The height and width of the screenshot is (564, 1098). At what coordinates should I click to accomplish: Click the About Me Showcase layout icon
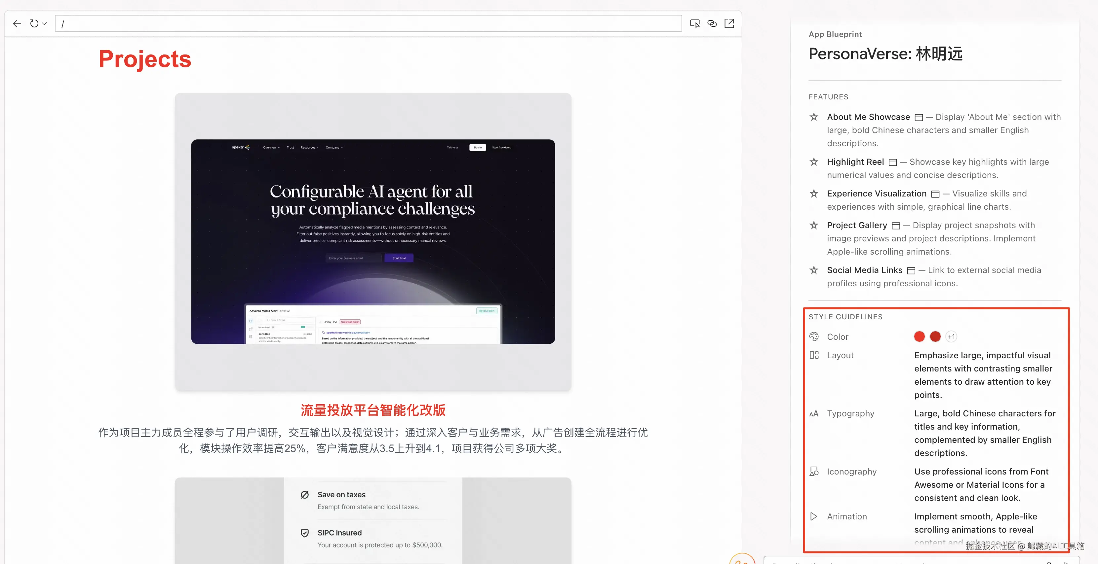point(919,118)
